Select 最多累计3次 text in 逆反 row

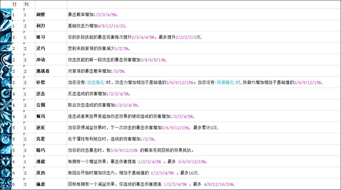(206, 127)
